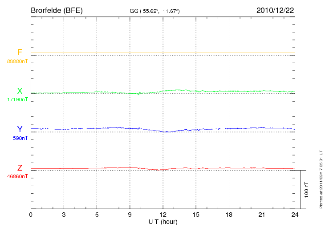Image resolution: width=325 pixels, height=231 pixels.
Task: Click the Brorfelde (BFE) station title
Action: coord(57,10)
